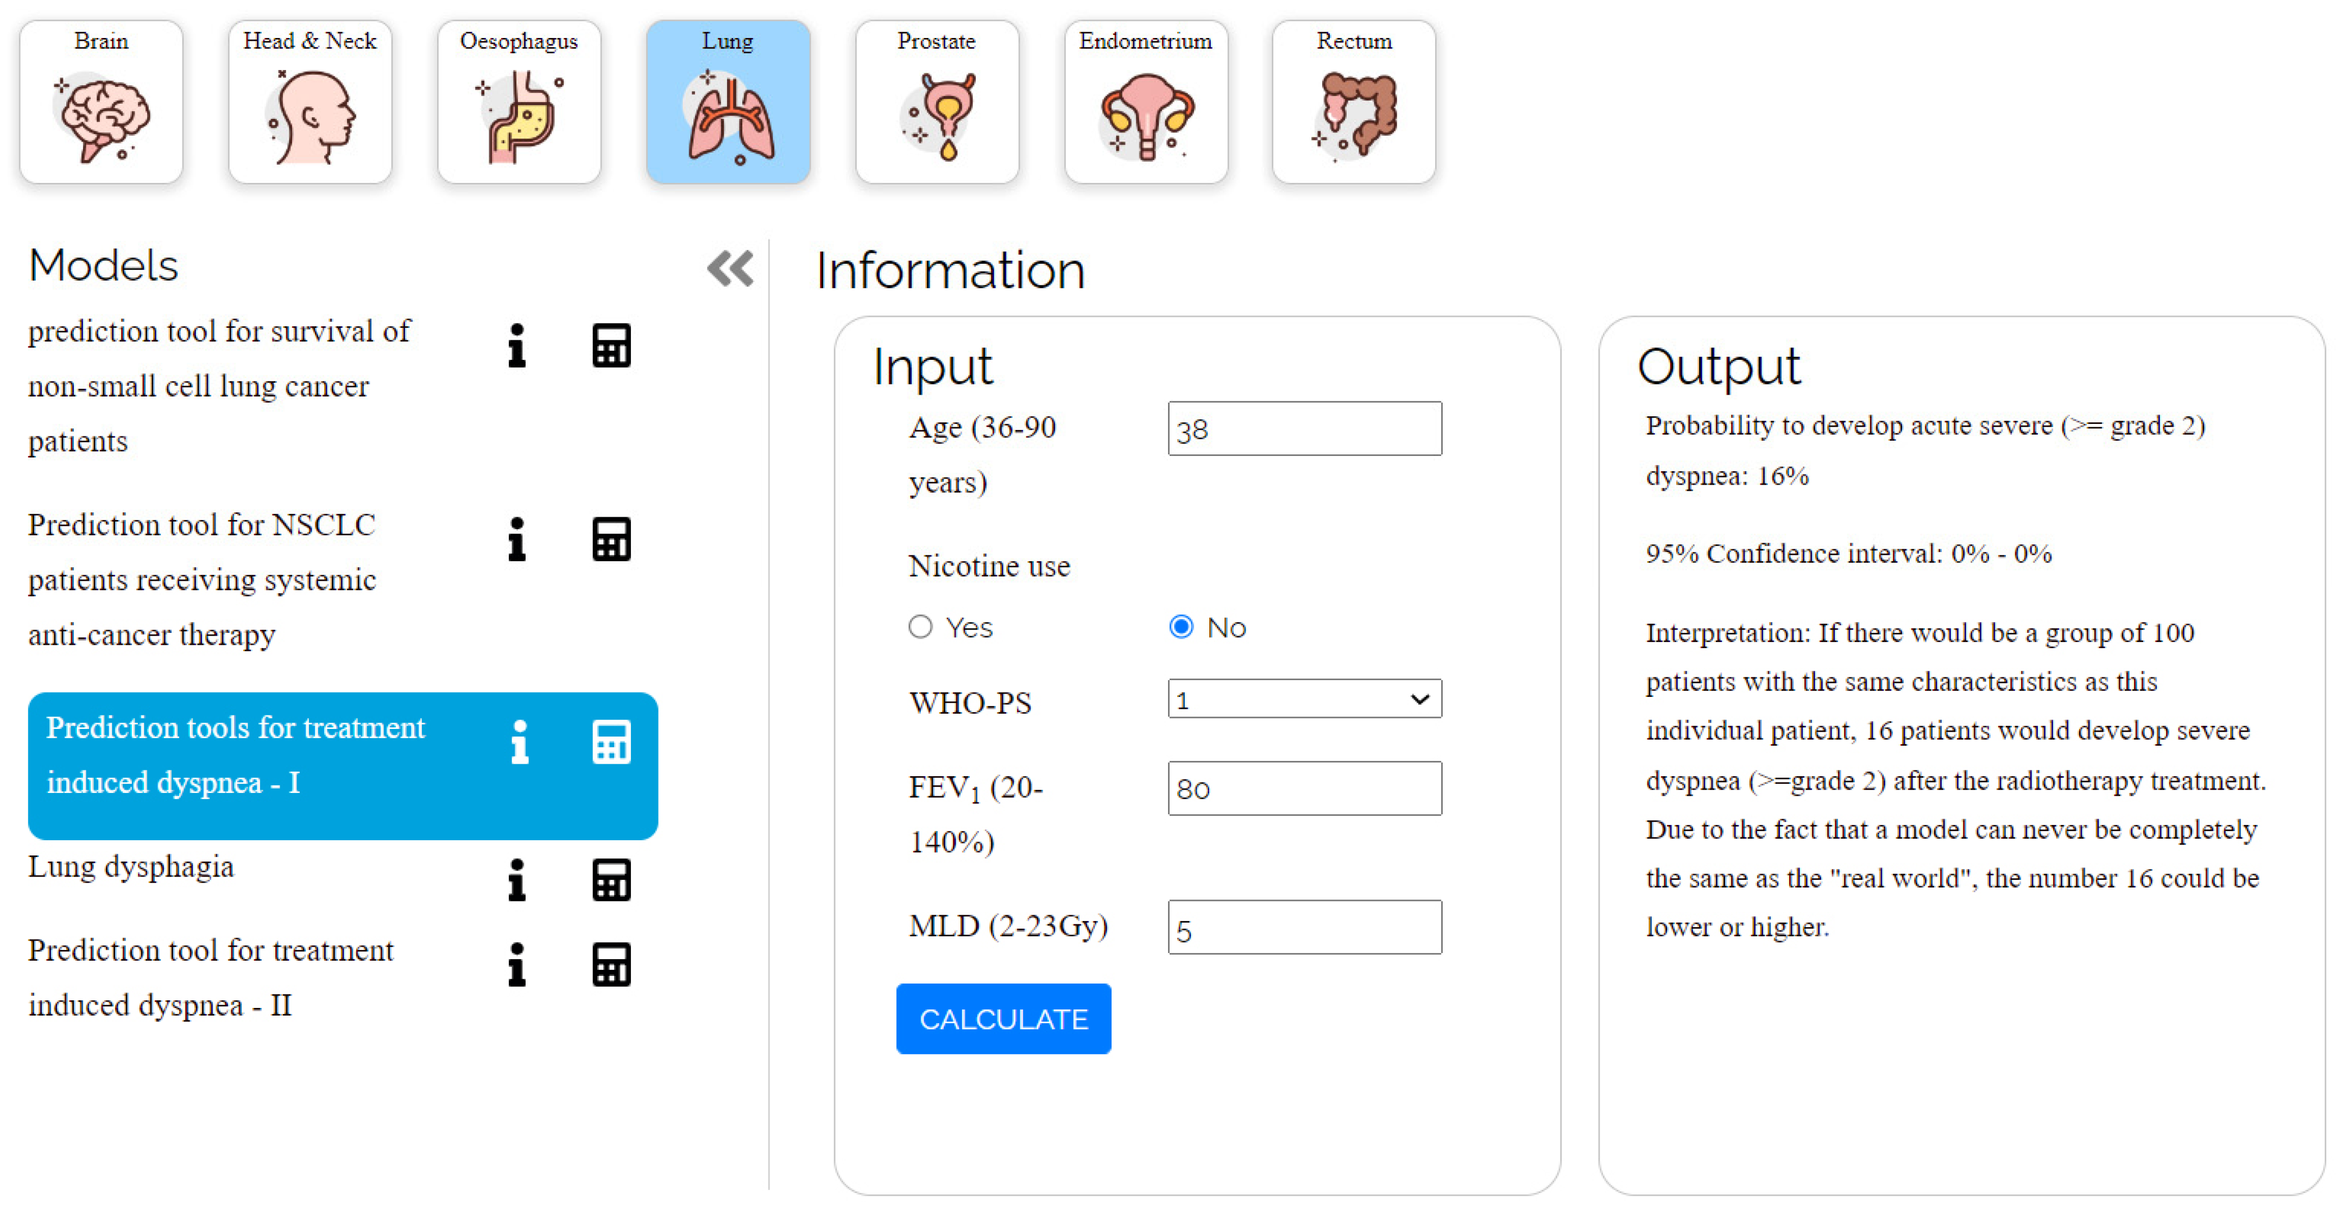Open calculator for dyspnea - II tool
Screen dimensions: 2349x1218
point(611,965)
